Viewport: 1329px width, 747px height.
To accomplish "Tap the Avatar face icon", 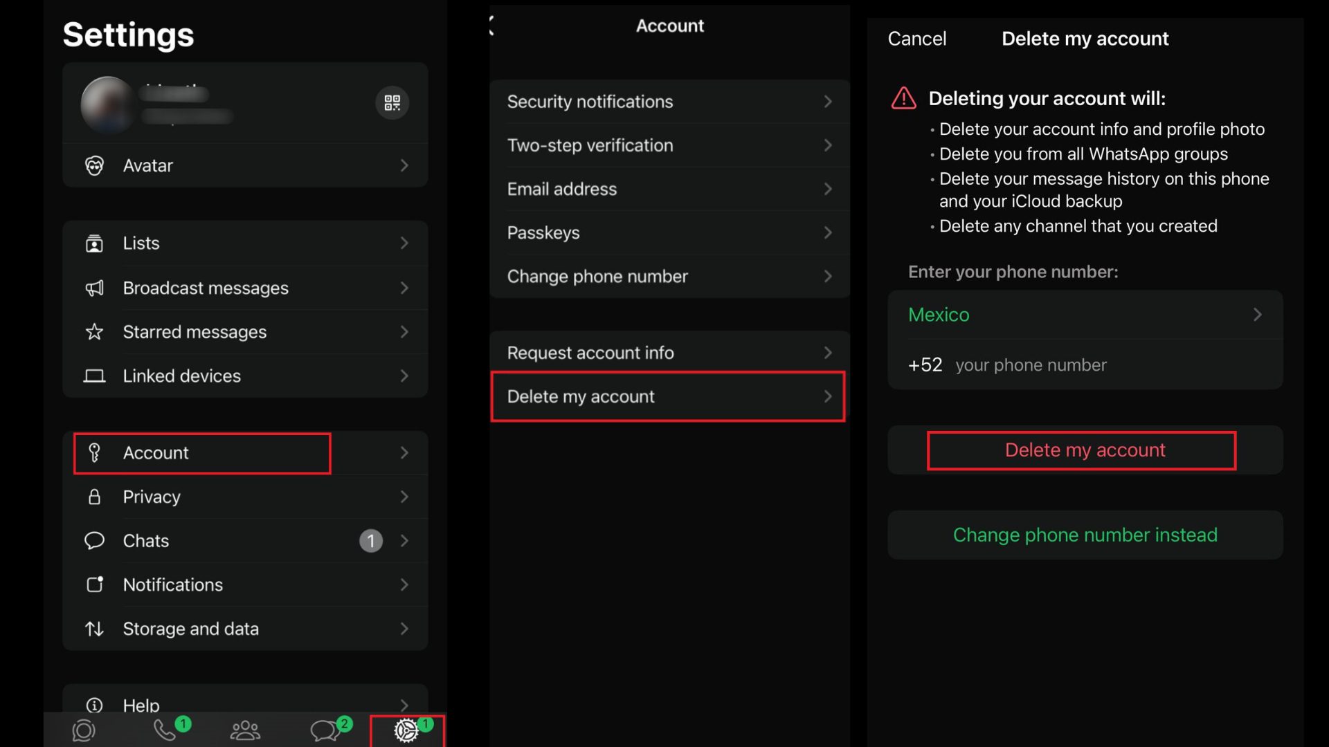I will coord(94,165).
